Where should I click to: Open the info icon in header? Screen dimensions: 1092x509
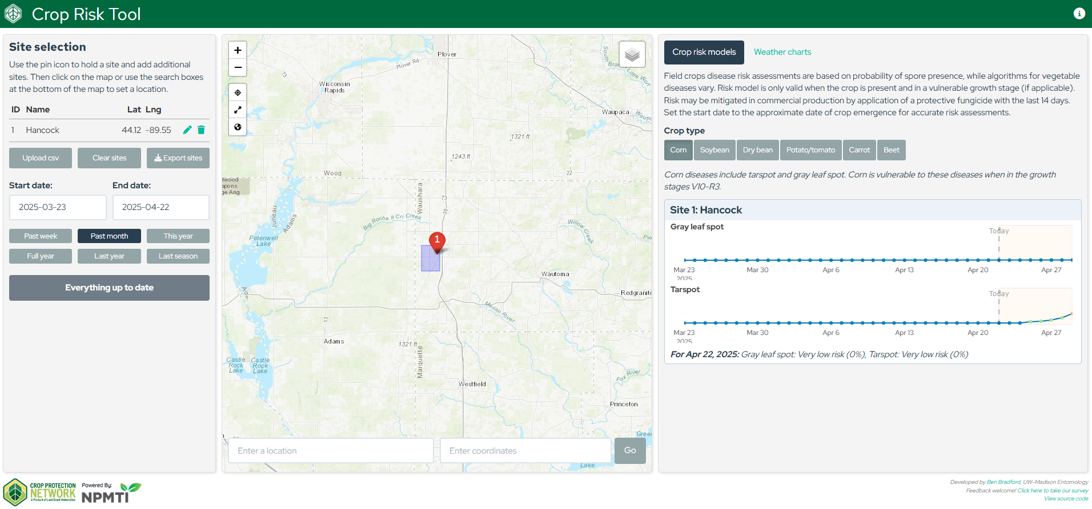click(1079, 14)
